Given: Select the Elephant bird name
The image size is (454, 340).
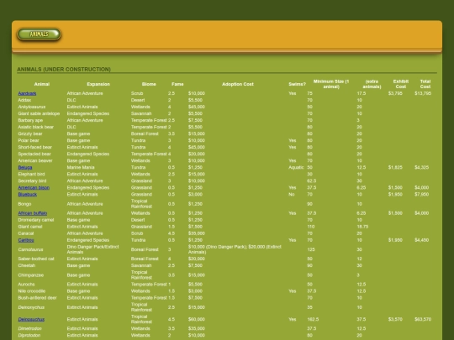Looking at the screenshot, I should coord(31,174).
